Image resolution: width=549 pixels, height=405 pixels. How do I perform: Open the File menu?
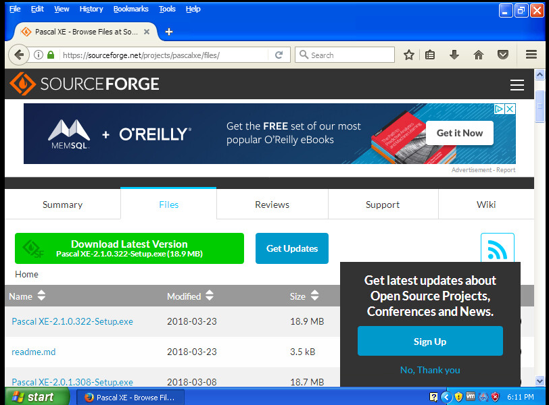15,9
